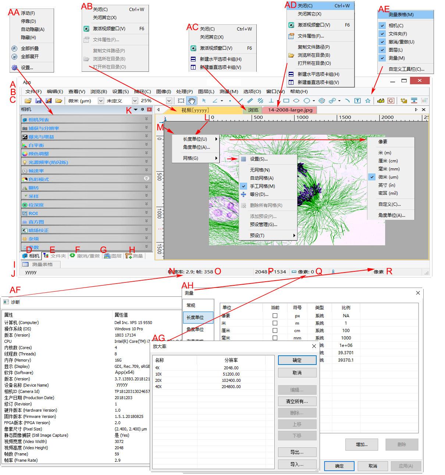Select the point measurement tool

(230, 101)
